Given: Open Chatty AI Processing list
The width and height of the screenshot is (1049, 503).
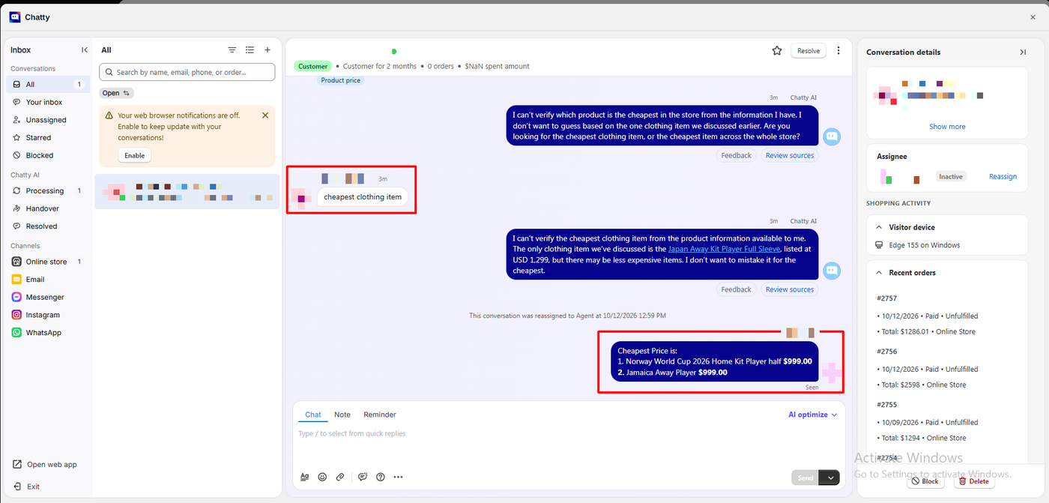Looking at the screenshot, I should click(x=48, y=191).
